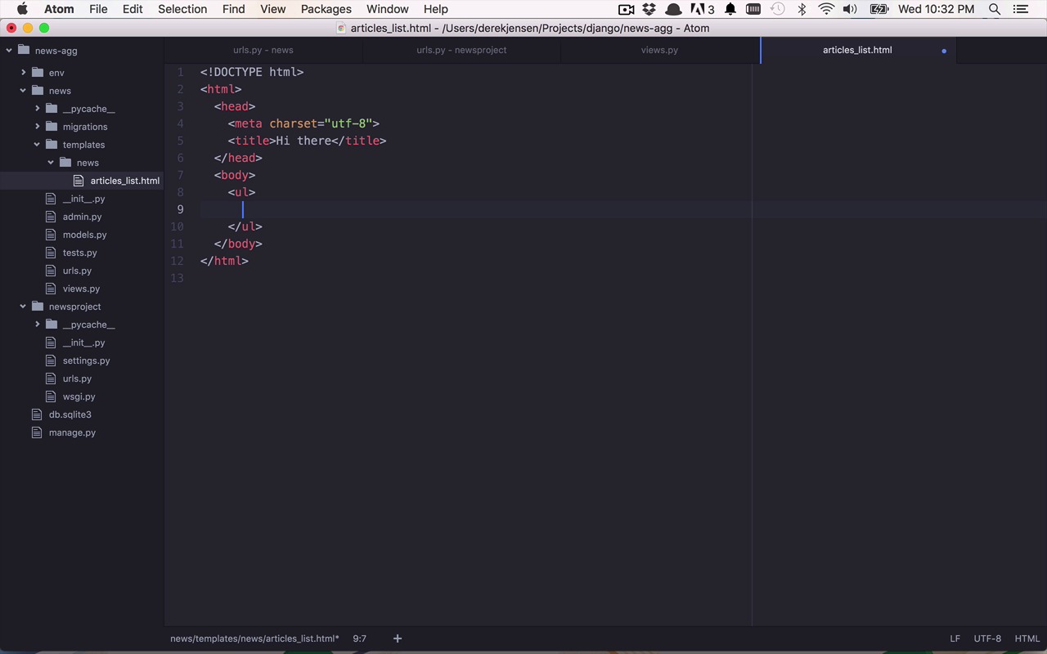The height and width of the screenshot is (654, 1047).
Task: Collapse the top-level news folder chevron
Action: coord(23,91)
